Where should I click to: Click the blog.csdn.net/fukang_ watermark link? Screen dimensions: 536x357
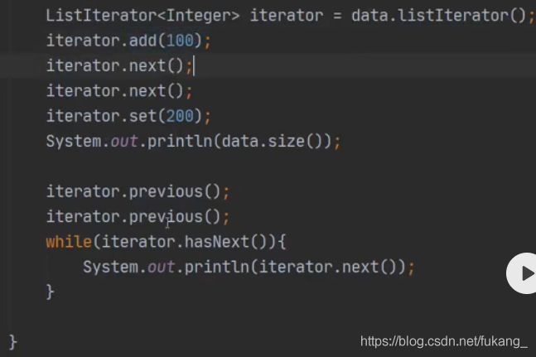444,341
